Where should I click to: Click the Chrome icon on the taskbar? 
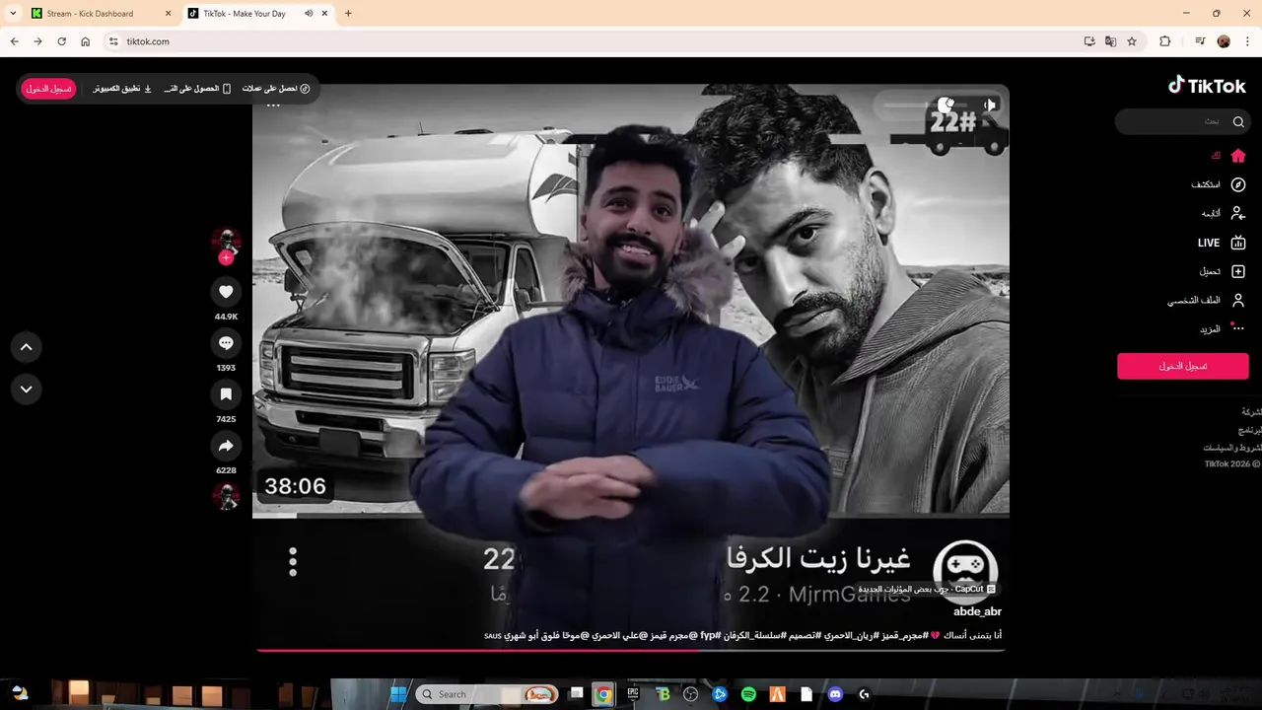(x=603, y=694)
